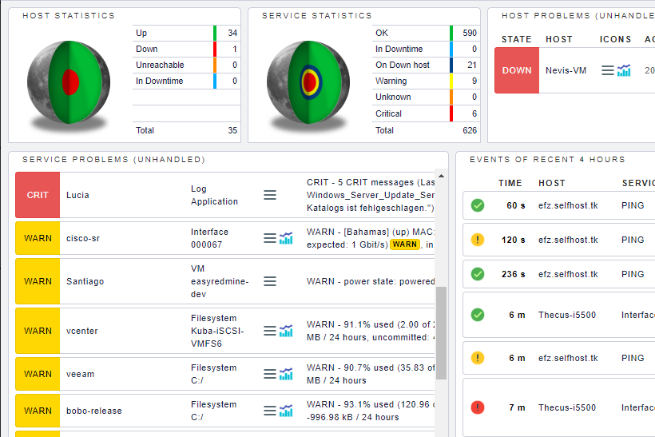Open hamburger menu icon for Nevis-VM host
Viewport: 655px width, 437px height.
coord(608,70)
